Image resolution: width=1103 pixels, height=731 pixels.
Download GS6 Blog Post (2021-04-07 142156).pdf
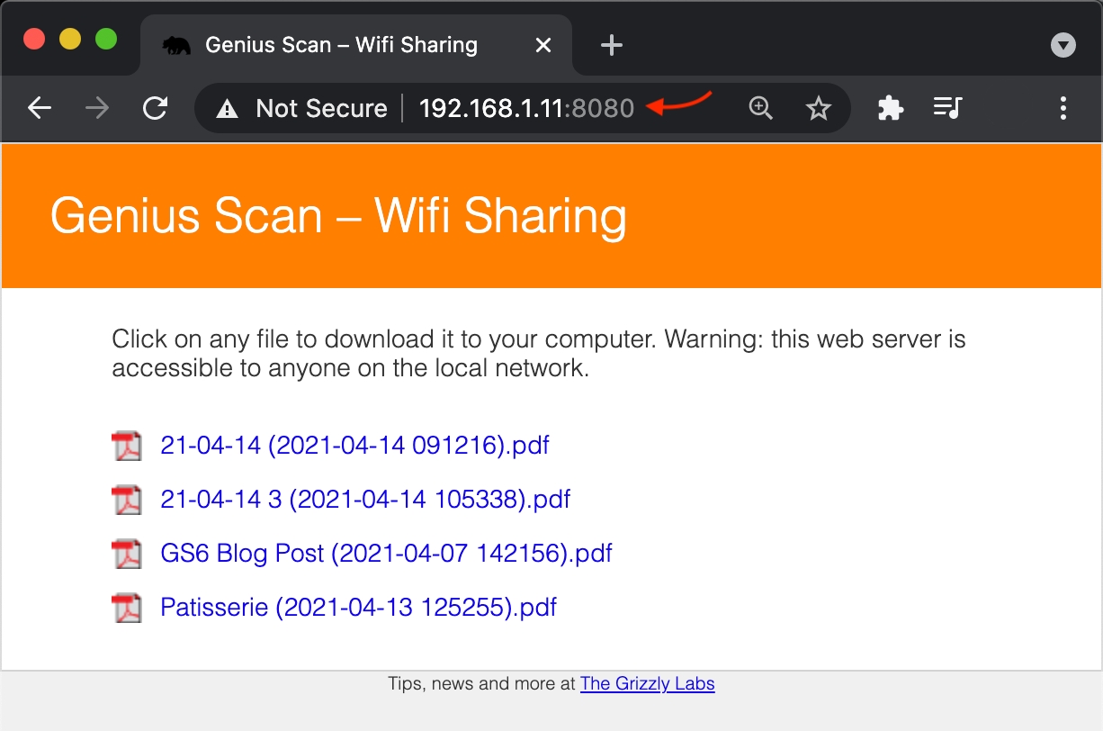pyautogui.click(x=386, y=553)
